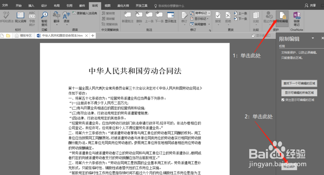Open the 美化大师 tab
The image size is (324, 175).
click(123, 5)
